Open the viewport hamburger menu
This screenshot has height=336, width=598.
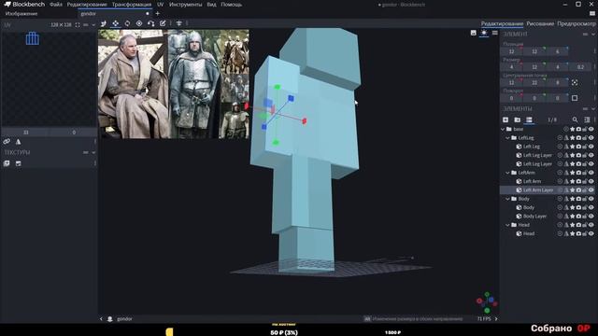(494, 33)
